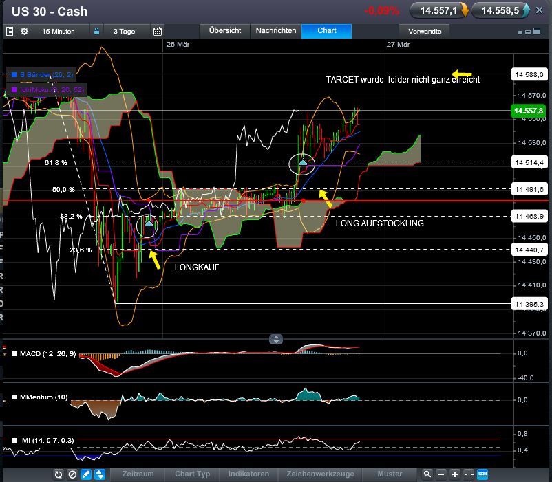Select the Chart tab
The image size is (552, 482).
pos(327,30)
